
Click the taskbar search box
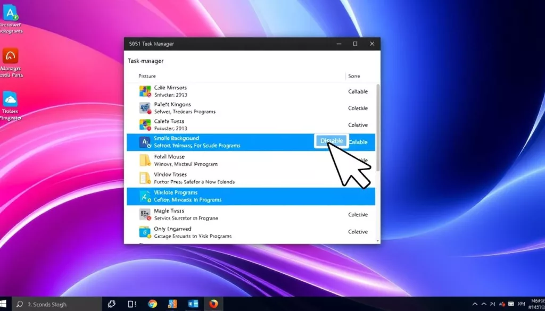coord(56,305)
